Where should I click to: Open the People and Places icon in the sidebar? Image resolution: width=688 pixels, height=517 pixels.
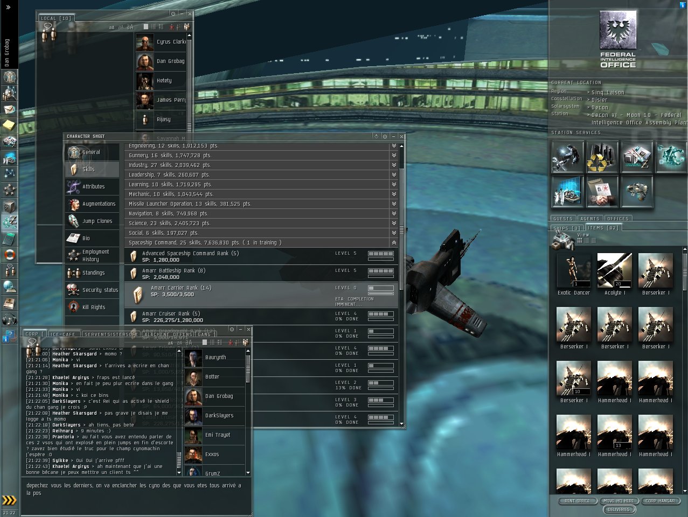[9, 93]
